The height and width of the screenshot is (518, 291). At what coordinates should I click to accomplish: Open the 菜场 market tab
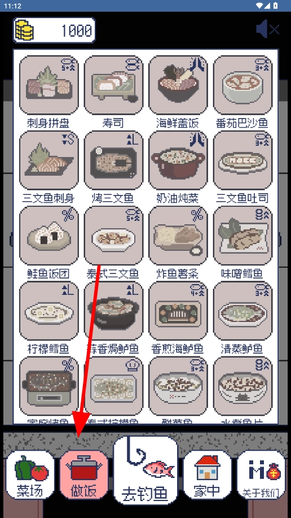[x=30, y=475]
